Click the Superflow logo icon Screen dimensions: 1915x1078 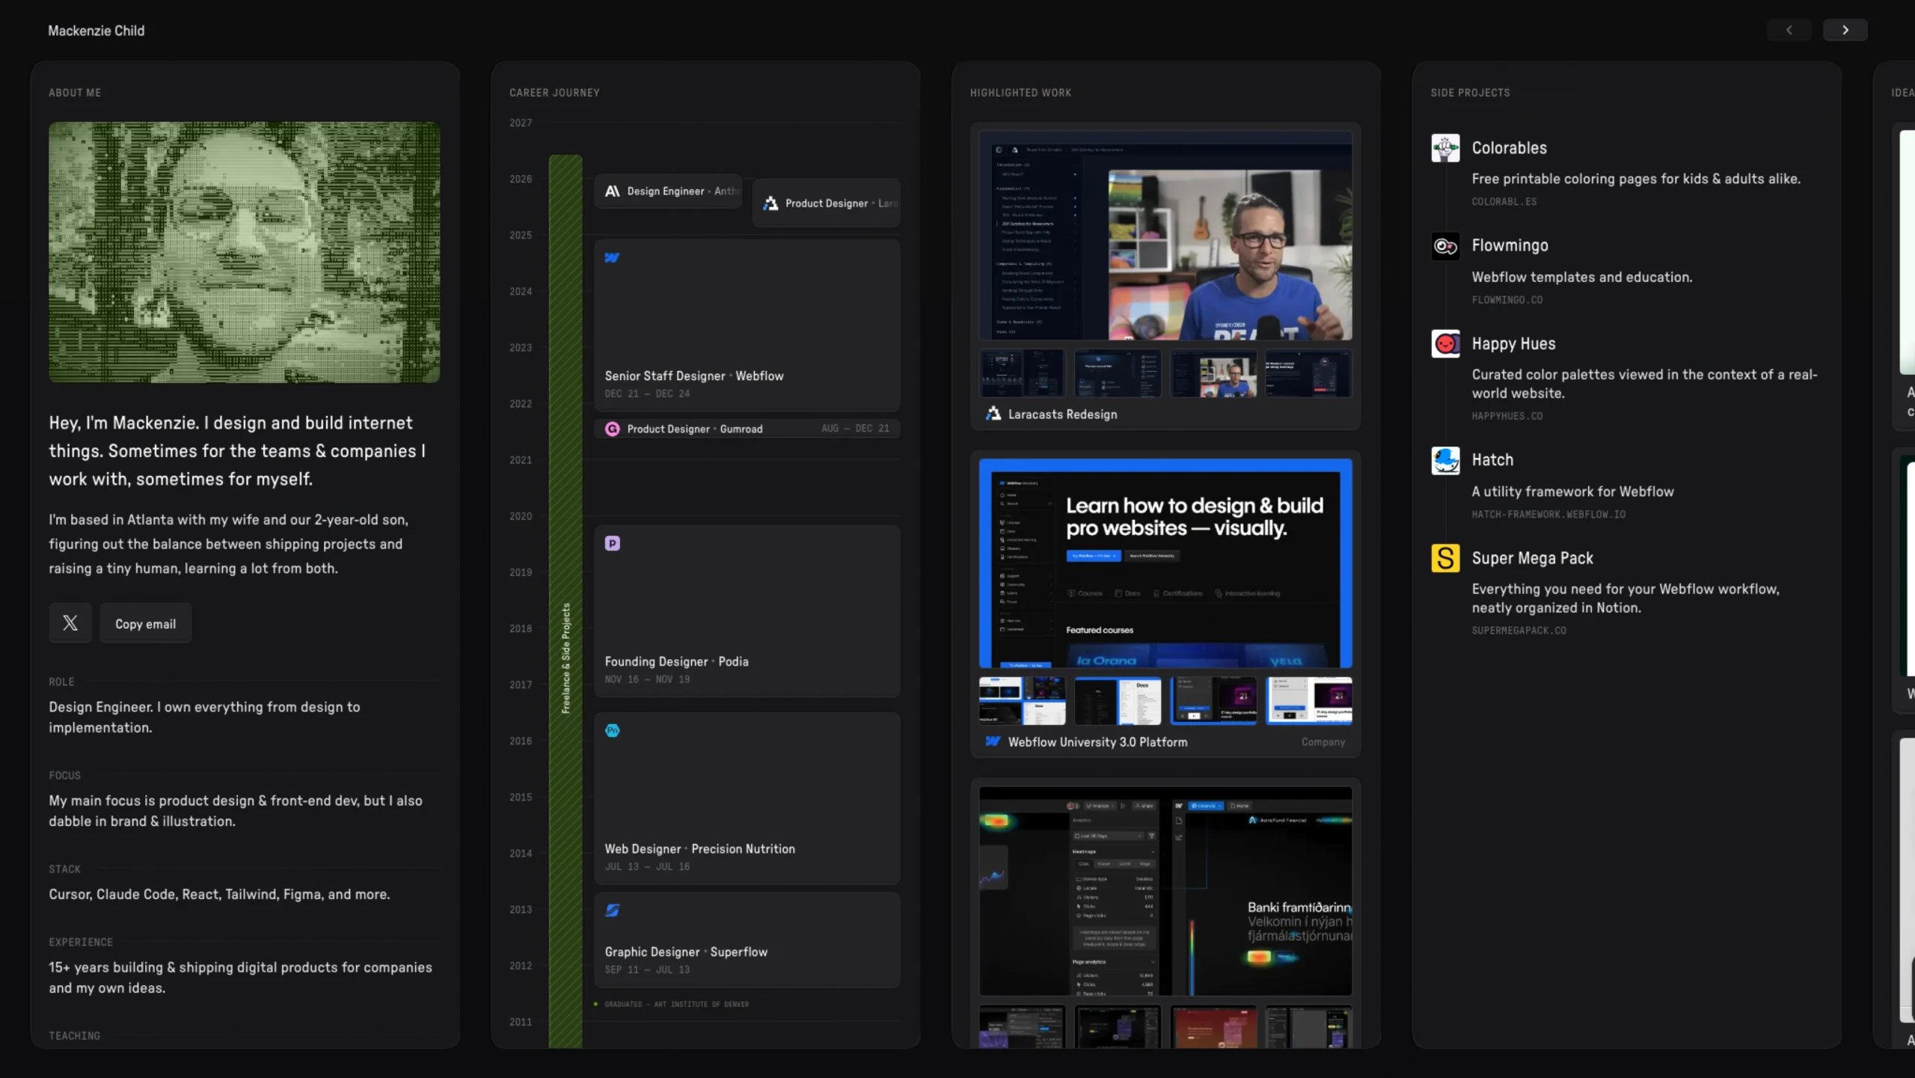tap(612, 910)
